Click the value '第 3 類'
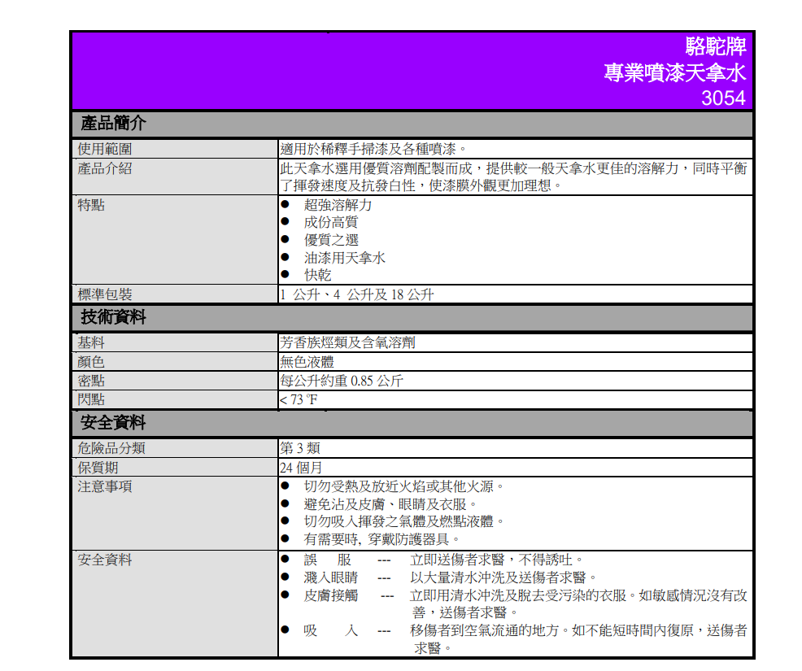Screen dimensions: 802x671 (299, 448)
